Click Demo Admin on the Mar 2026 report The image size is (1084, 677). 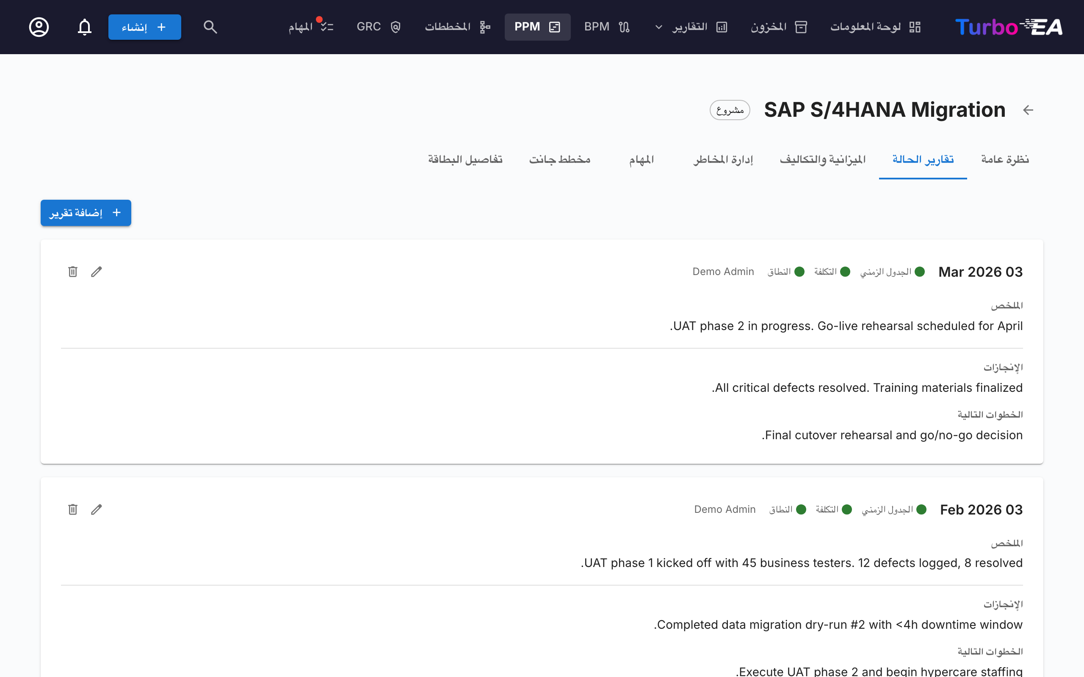(x=723, y=272)
